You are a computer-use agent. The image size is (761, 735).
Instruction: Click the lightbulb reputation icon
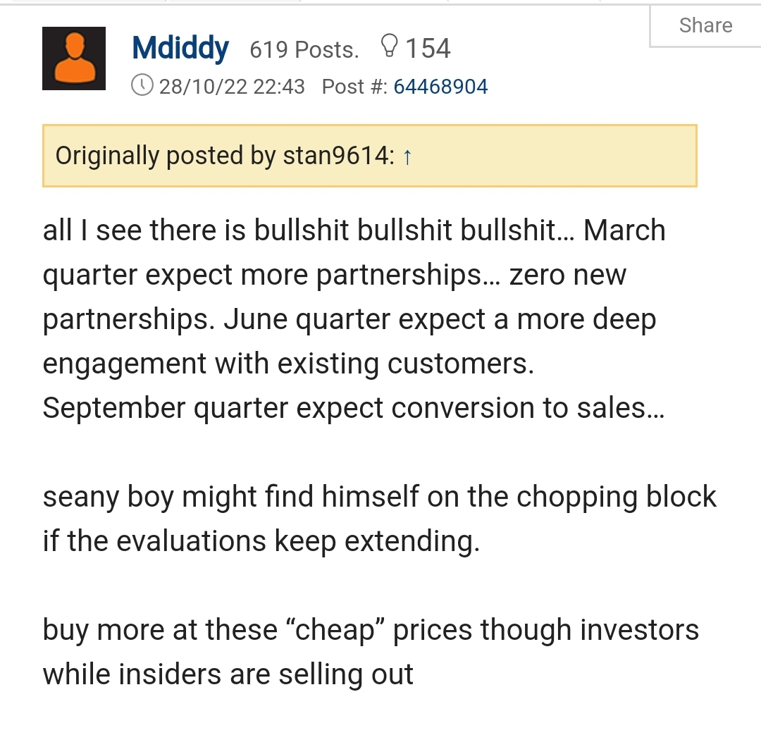pos(389,46)
